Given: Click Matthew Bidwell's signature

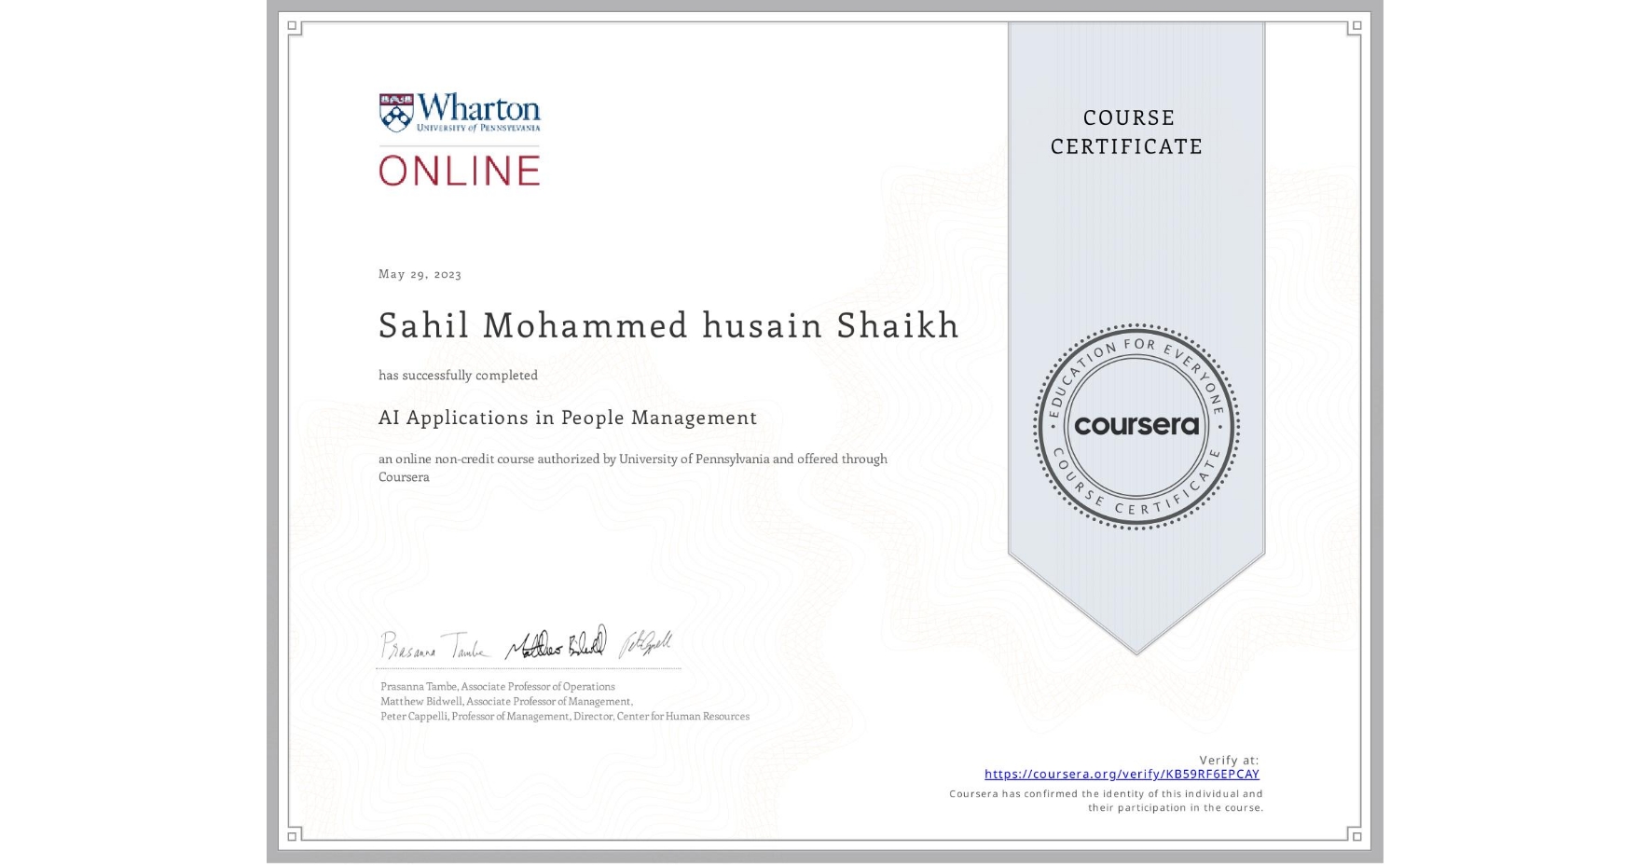Looking at the screenshot, I should 554,641.
